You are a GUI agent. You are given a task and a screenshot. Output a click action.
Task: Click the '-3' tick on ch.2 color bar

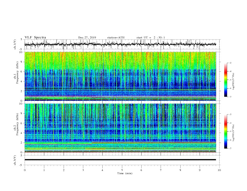tap(230, 115)
